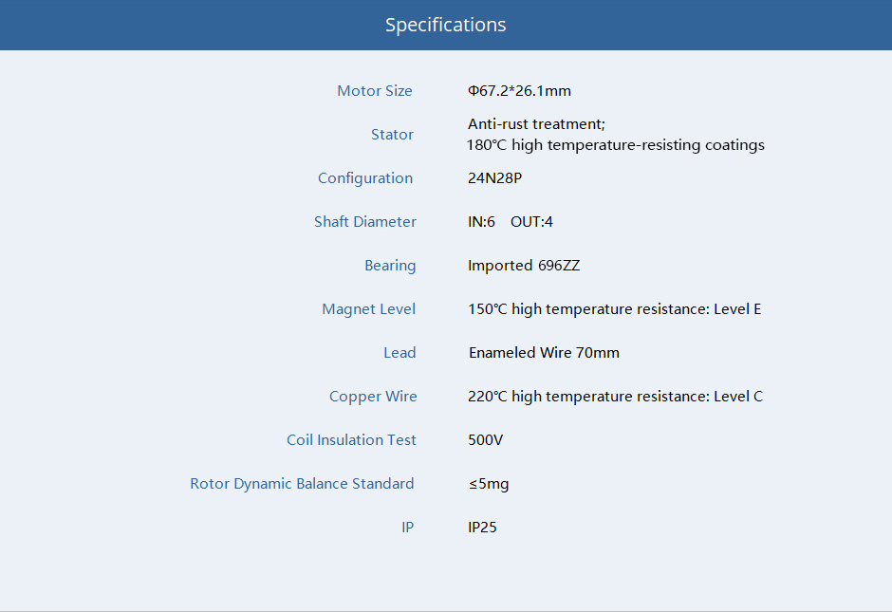The width and height of the screenshot is (892, 612).
Task: Click the Imported 696ZZ bearing value
Action: pyautogui.click(x=523, y=266)
